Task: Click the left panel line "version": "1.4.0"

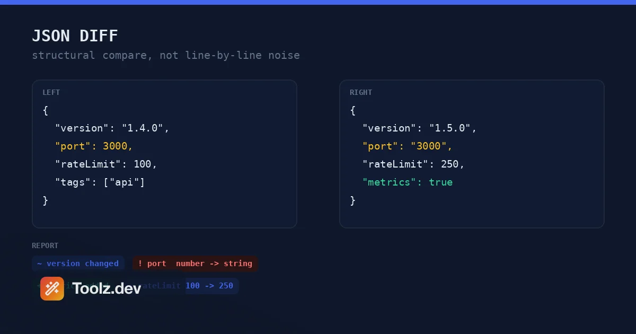Action: [112, 128]
